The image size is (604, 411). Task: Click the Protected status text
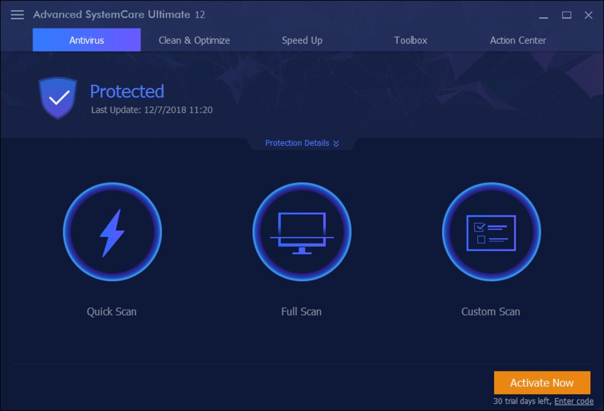[127, 91]
